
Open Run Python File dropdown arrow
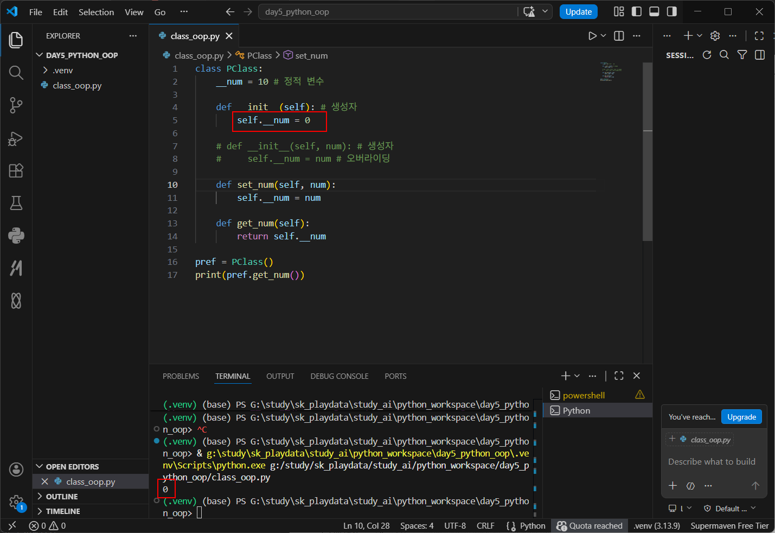[603, 36]
